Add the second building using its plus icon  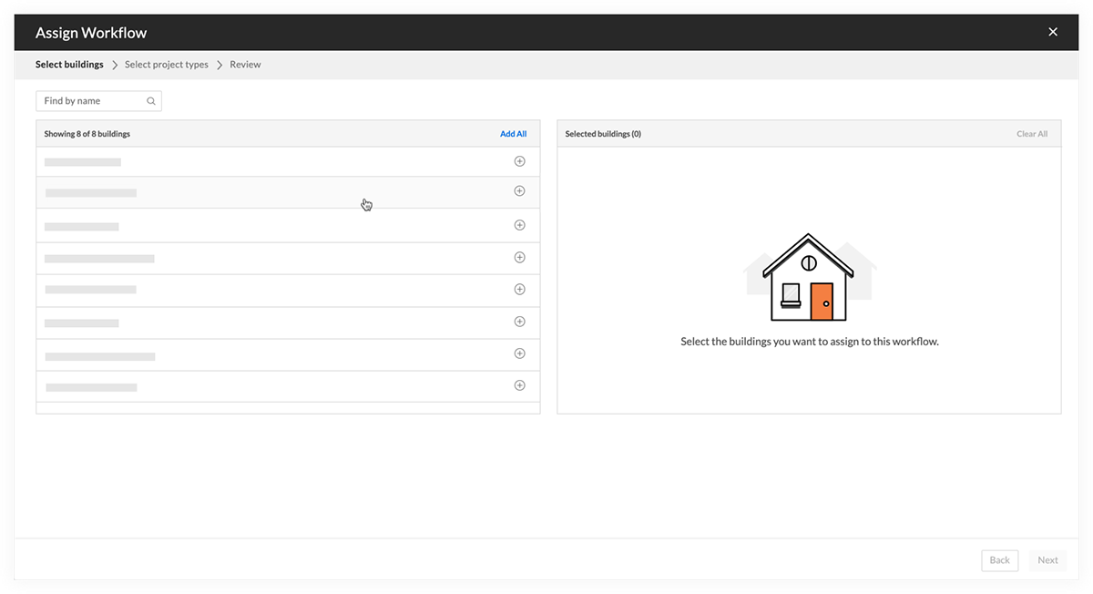pyautogui.click(x=519, y=191)
